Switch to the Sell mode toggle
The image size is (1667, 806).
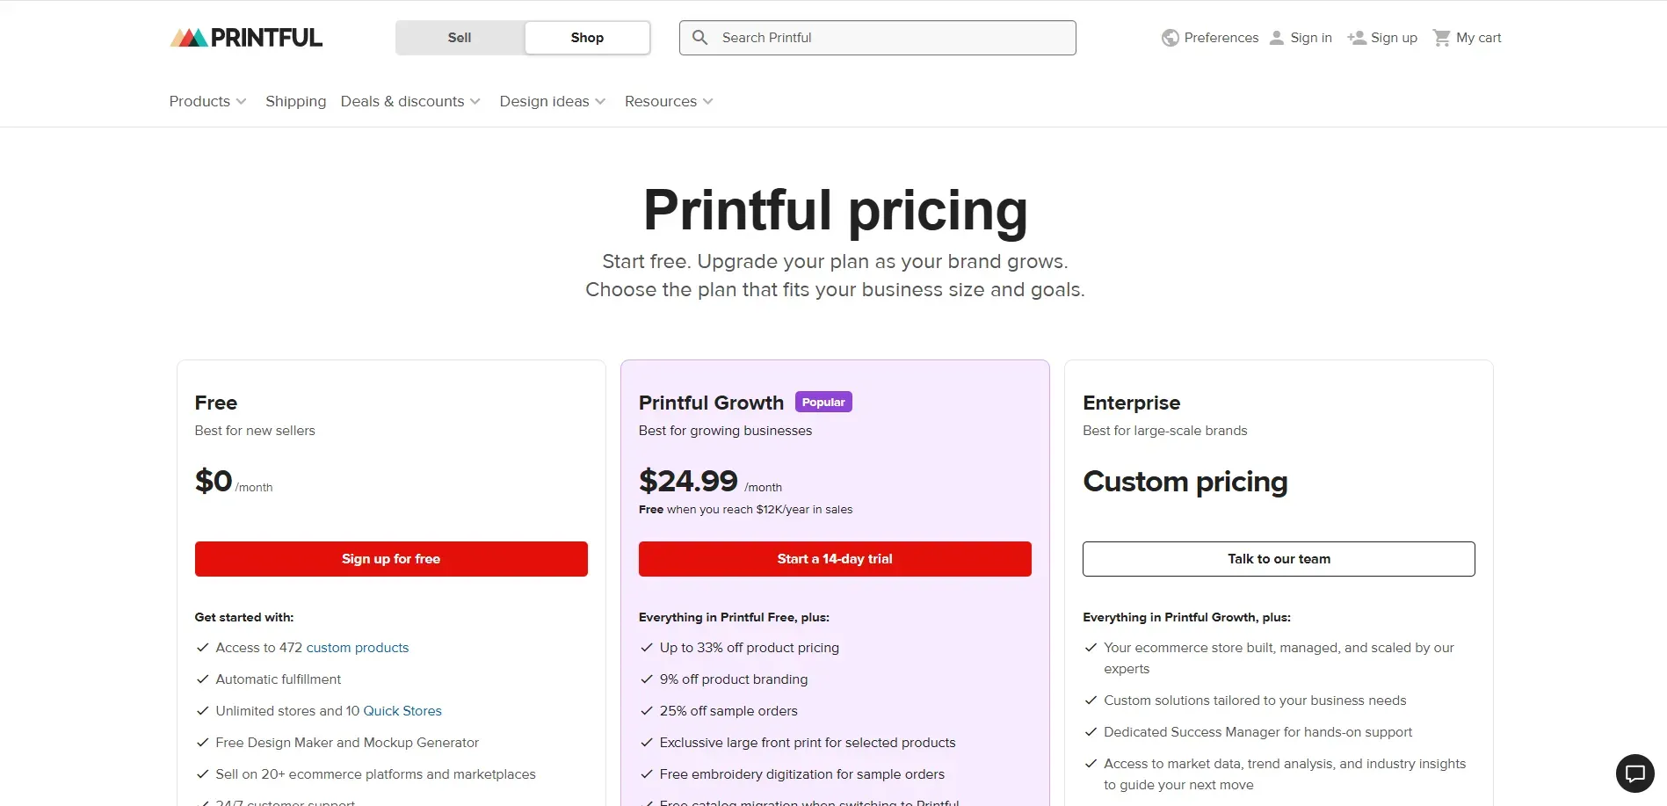pos(459,38)
